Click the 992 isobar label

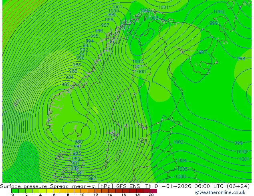(x=84, y=50)
